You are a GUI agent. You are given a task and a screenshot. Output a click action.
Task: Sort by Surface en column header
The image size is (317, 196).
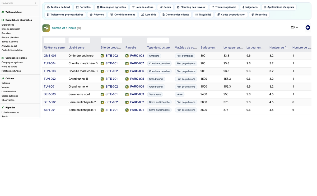(209, 47)
